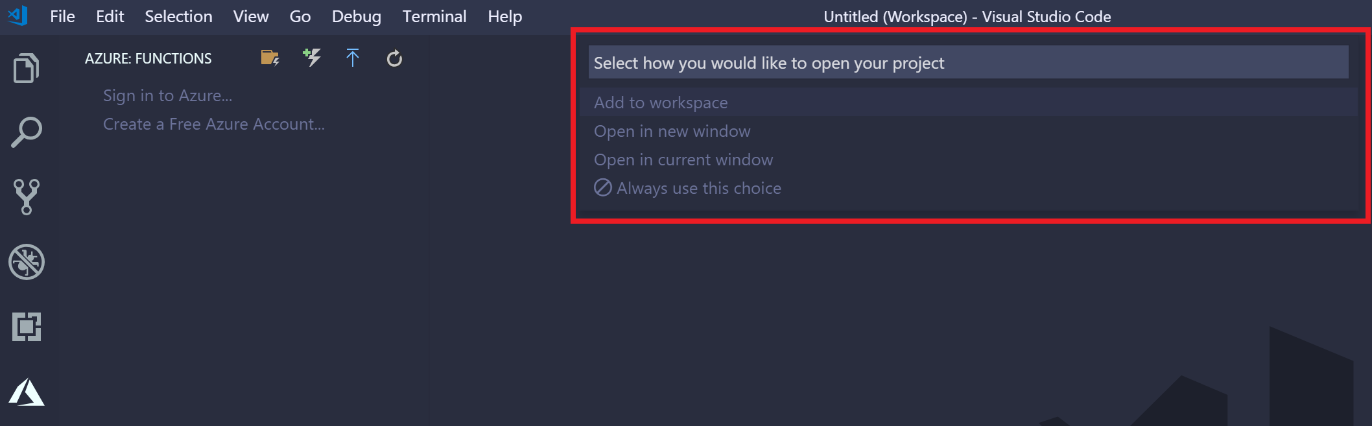Screen dimensions: 1372x426
Task: Refresh the Azure Functions panel
Action: point(394,59)
